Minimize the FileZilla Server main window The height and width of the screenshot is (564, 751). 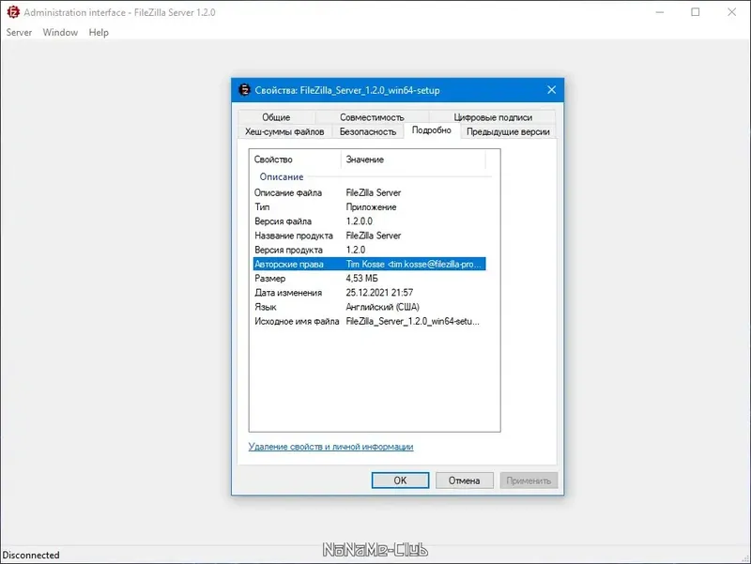pyautogui.click(x=660, y=12)
